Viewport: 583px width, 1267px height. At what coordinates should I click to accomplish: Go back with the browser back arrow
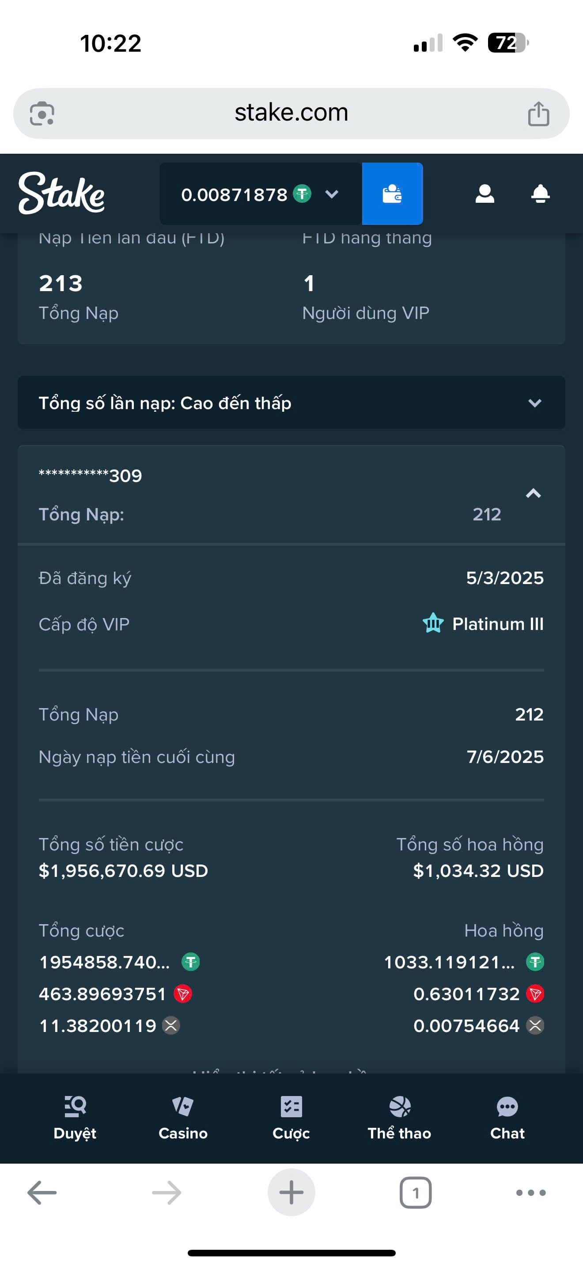coord(42,1192)
